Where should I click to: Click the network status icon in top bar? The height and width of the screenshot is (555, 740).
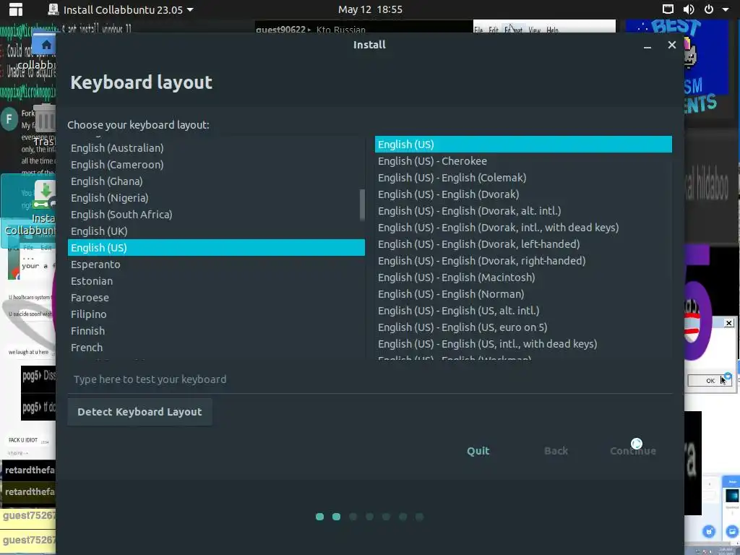coord(668,9)
